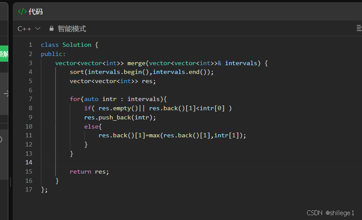
Task: Click the 'return' keyword on line 15
Action: point(80,172)
